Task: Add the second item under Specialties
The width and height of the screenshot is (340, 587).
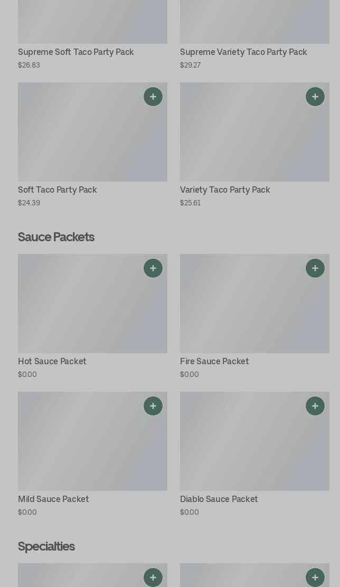Action: (315, 577)
